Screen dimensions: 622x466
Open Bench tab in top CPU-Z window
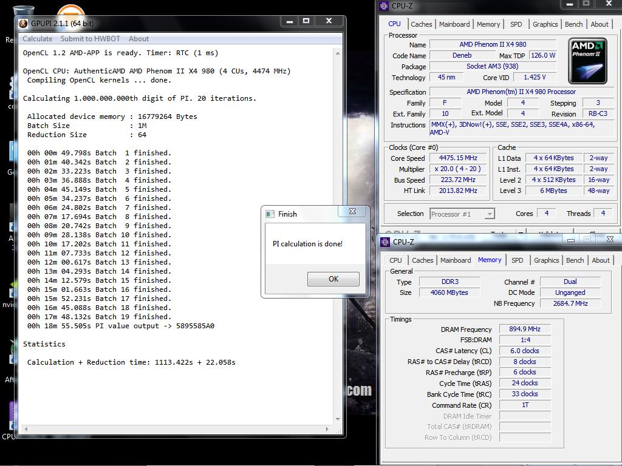573,24
